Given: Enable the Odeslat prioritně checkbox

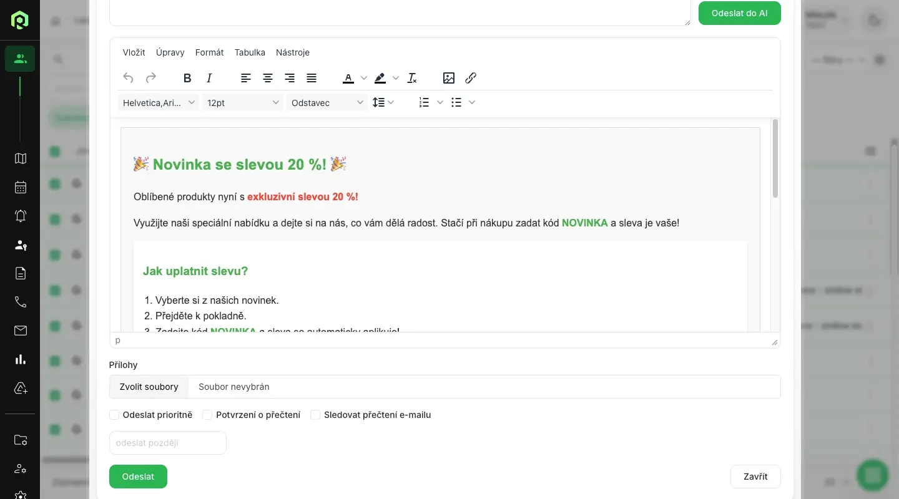Looking at the screenshot, I should point(114,415).
